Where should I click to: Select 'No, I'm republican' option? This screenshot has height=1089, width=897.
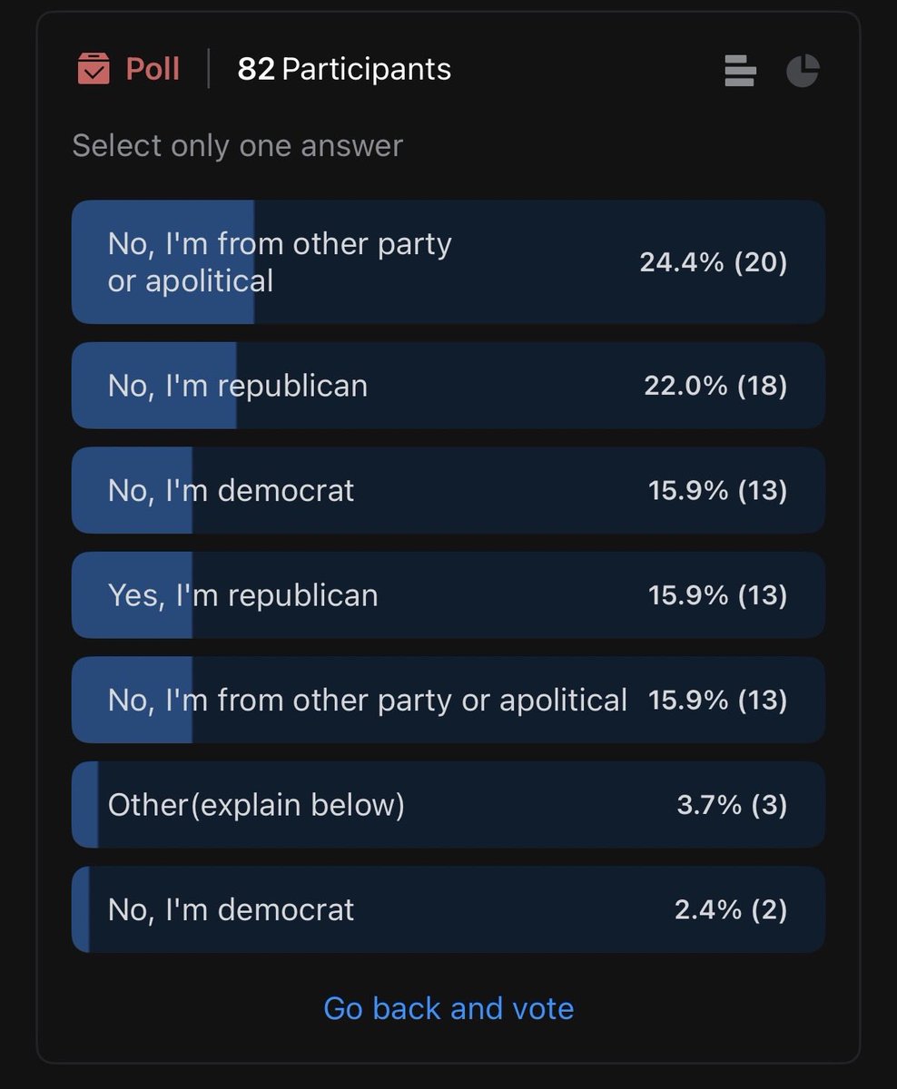(x=448, y=386)
